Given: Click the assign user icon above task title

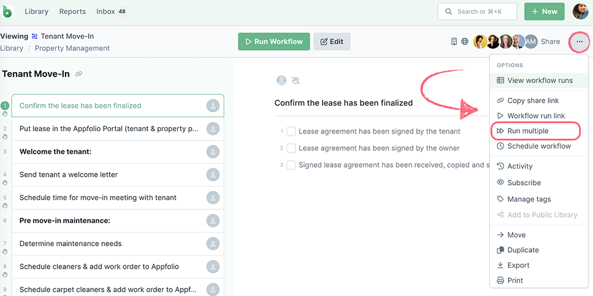Looking at the screenshot, I should 281,80.
